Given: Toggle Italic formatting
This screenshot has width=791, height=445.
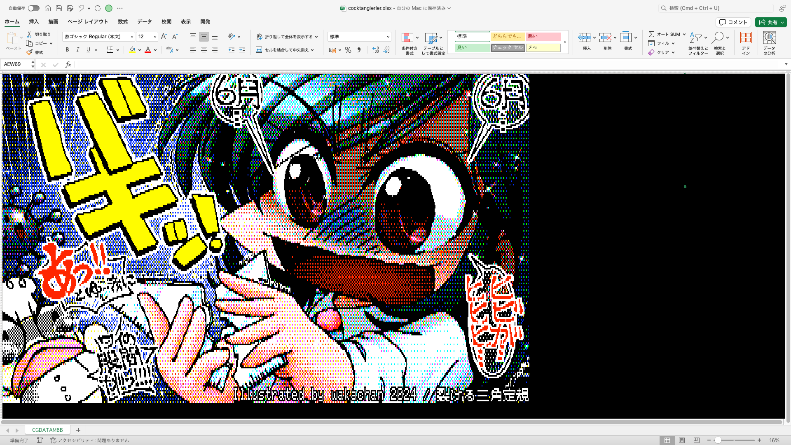Looking at the screenshot, I should pyautogui.click(x=78, y=50).
